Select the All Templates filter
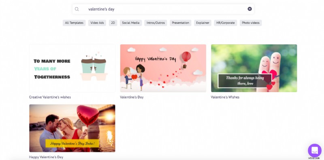The width and height of the screenshot is (324, 160). tap(74, 23)
